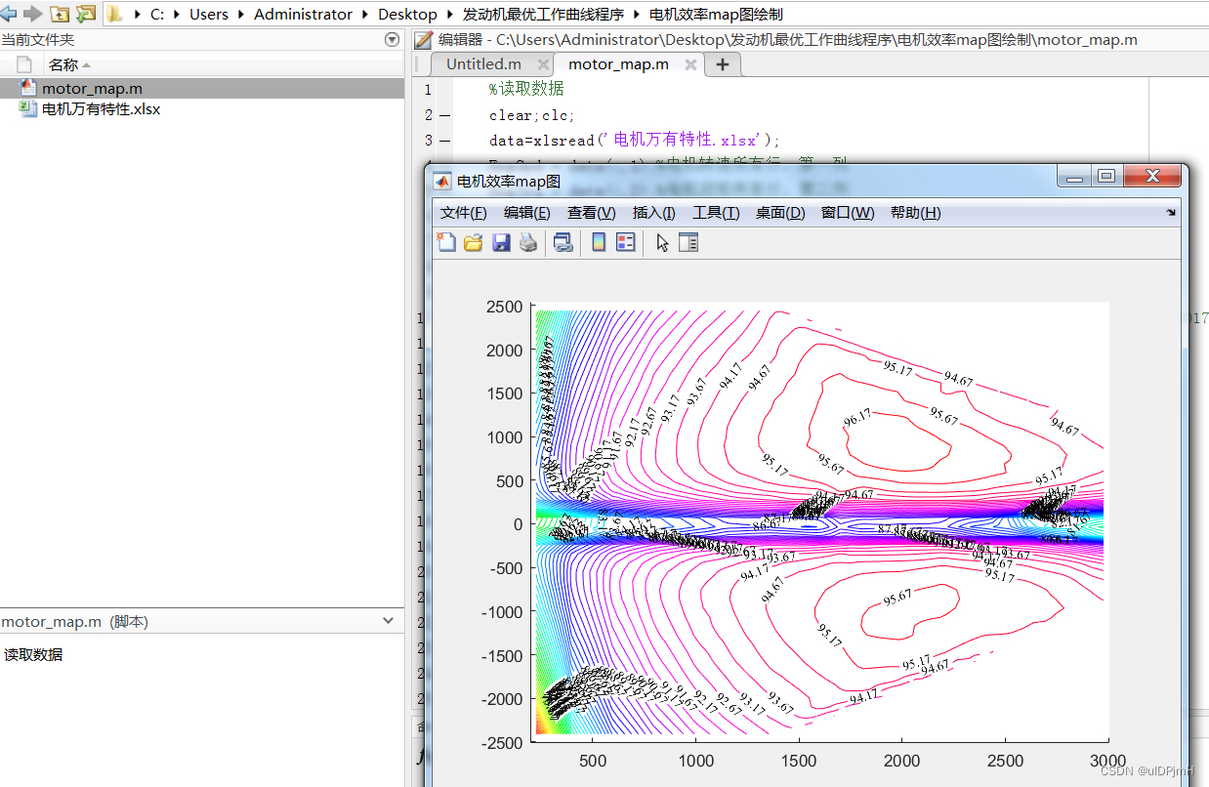Collapse the motor_map.m script details panel
Viewport: 1209px width, 787px height.
[389, 621]
